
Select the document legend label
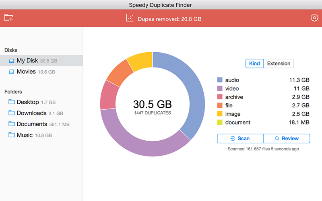pyautogui.click(x=237, y=122)
